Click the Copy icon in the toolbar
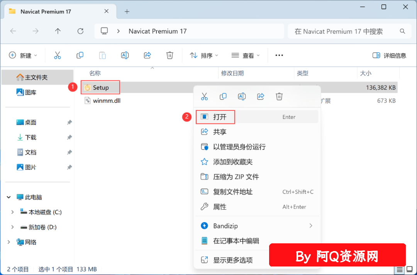Screen dimensions: 417x275 [80, 55]
